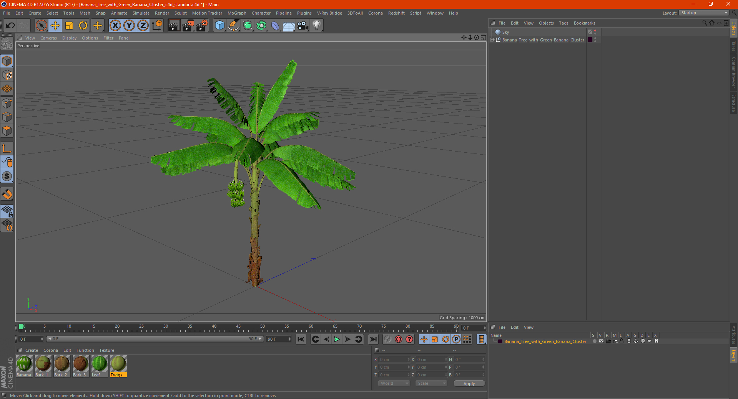Open the MoGraph menu
This screenshot has width=738, height=399.
(x=236, y=13)
